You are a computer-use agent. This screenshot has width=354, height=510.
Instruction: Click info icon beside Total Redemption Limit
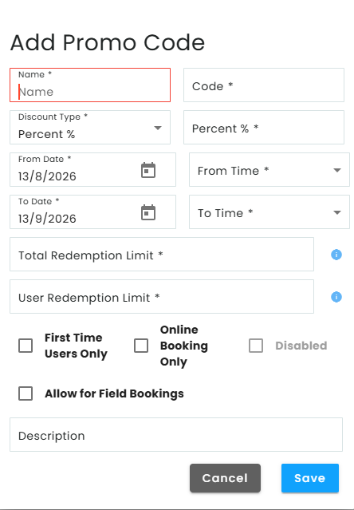point(336,255)
